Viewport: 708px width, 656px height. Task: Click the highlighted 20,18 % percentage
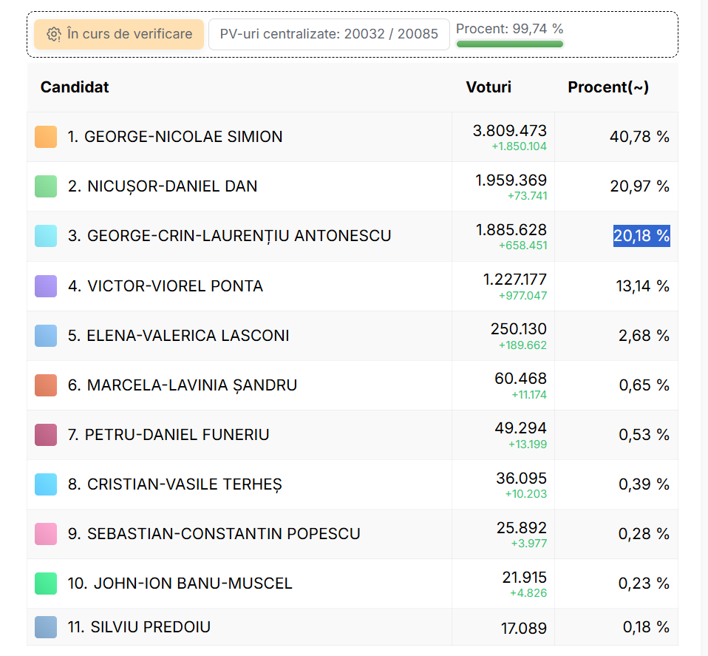pyautogui.click(x=641, y=236)
